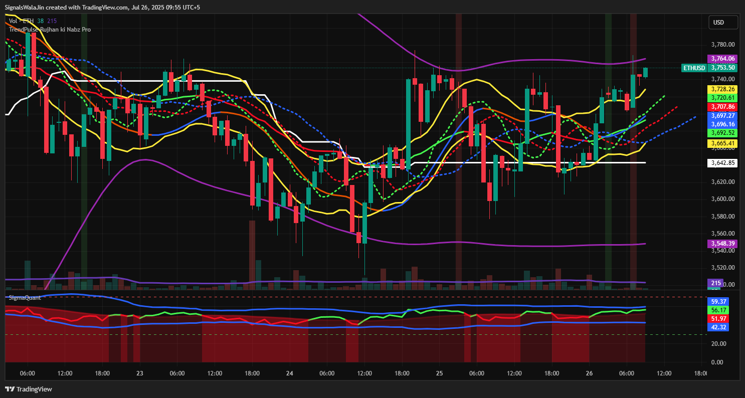This screenshot has width=745, height=398.
Task: Select the ETHUSD symbol label
Action: click(x=694, y=68)
